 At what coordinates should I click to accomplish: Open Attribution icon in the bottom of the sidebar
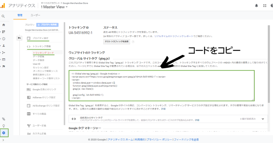tap(3, 119)
